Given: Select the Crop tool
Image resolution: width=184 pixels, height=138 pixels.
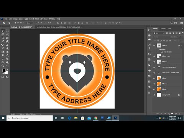Looking at the screenshot, I should pos(3,38).
